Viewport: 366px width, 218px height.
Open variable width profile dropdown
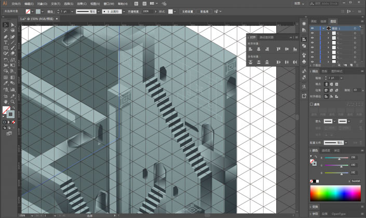[x=99, y=11]
